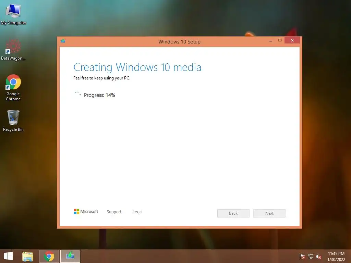Open the My Computer desktop icon
The height and width of the screenshot is (263, 351).
click(13, 14)
